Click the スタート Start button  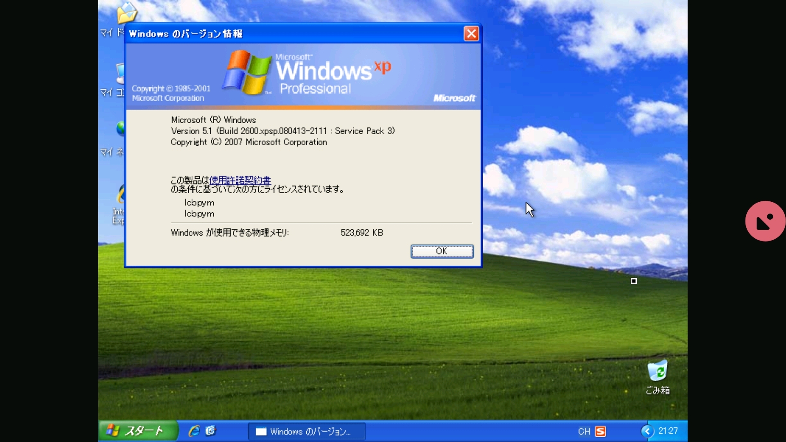[x=138, y=431]
